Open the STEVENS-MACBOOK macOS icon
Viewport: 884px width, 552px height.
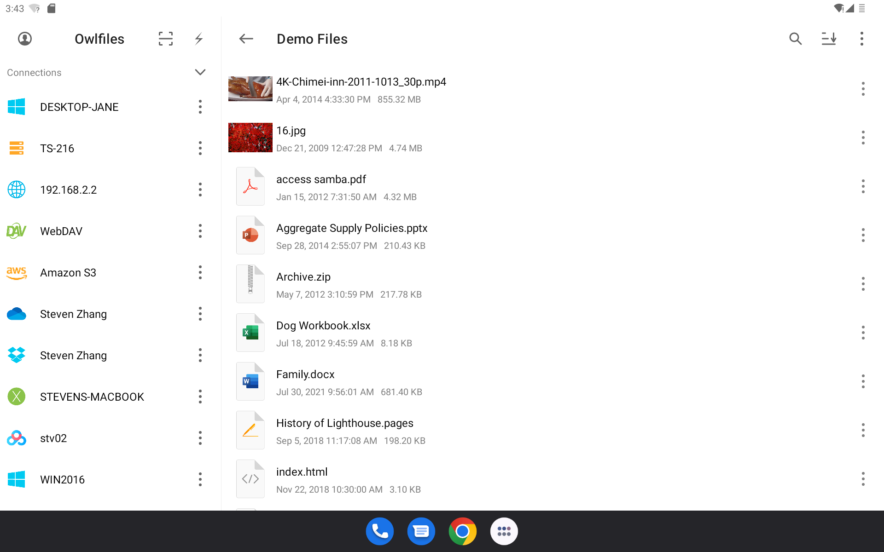(17, 397)
